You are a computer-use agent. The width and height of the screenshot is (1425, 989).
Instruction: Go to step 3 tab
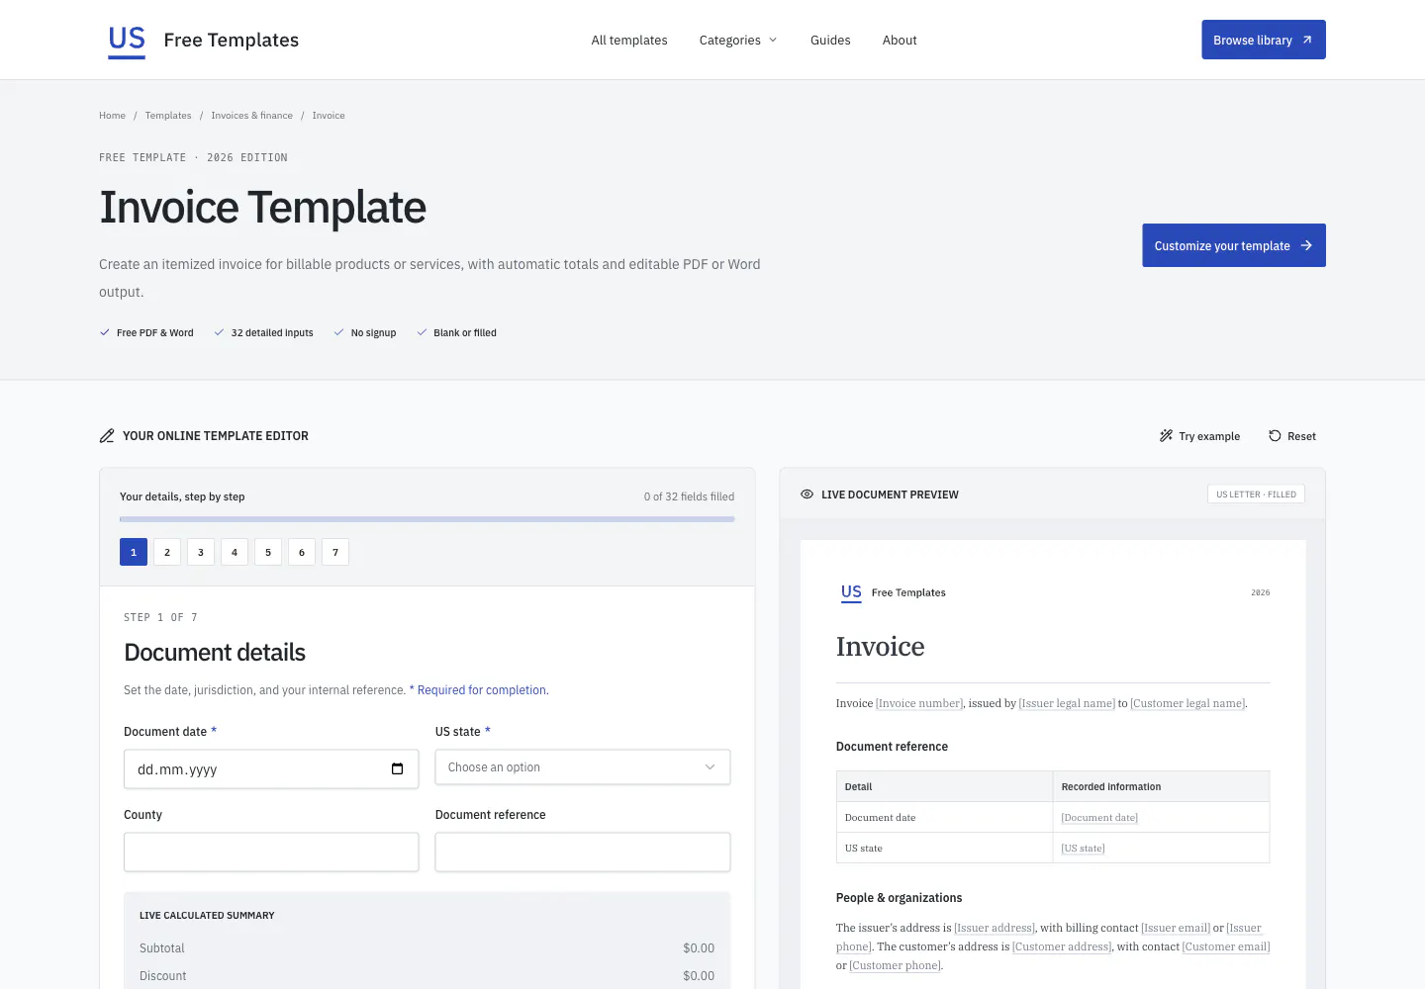point(201,552)
